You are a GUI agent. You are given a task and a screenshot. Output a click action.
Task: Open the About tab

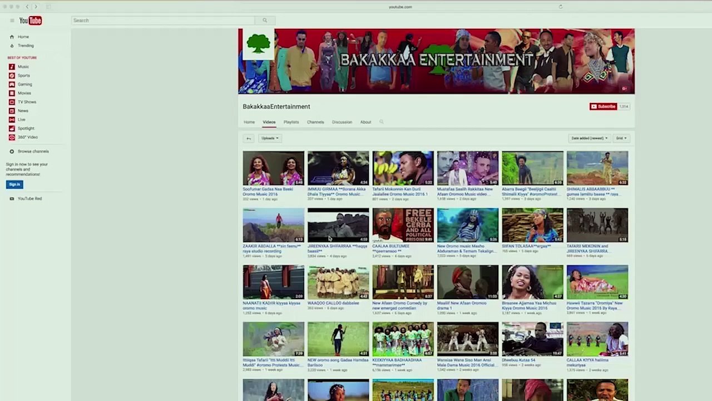365,122
